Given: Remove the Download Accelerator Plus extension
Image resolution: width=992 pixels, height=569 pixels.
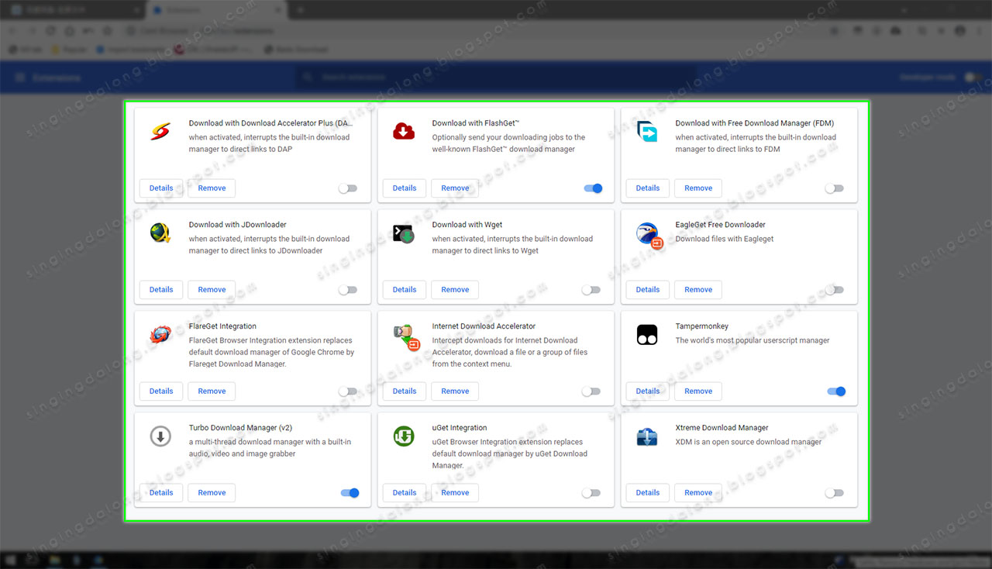Looking at the screenshot, I should click(212, 188).
